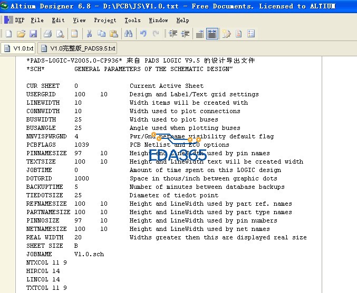Open print preview with the magnifier page icon

[60, 34]
